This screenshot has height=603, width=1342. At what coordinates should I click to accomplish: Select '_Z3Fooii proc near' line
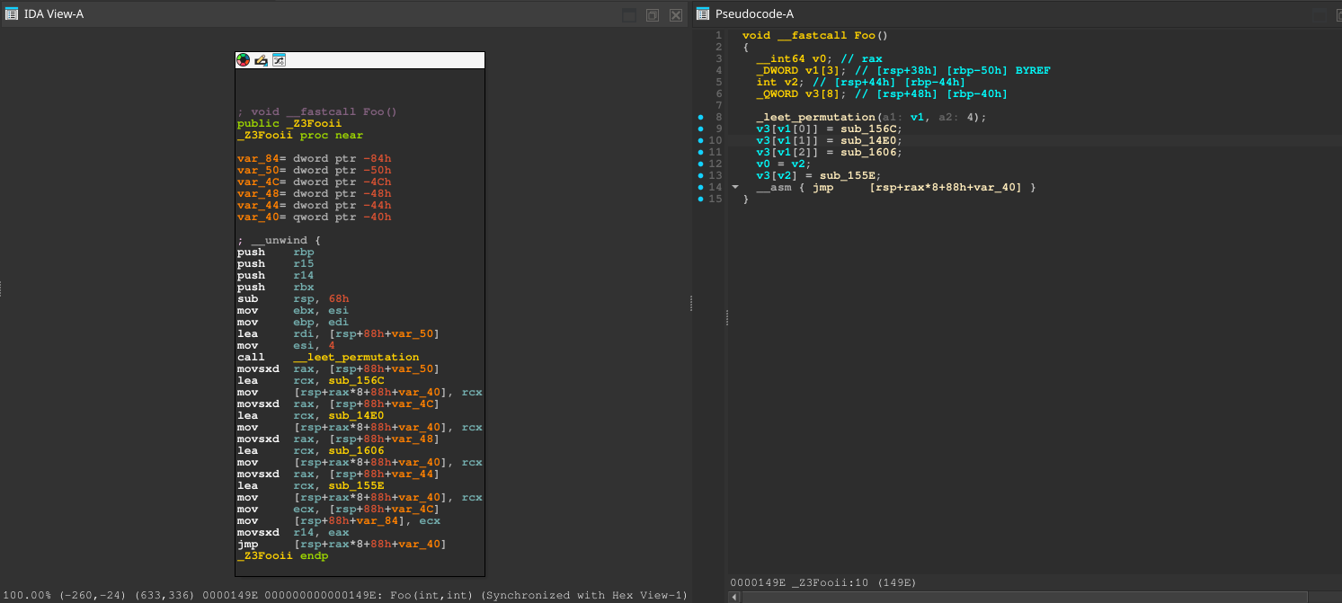pos(300,135)
